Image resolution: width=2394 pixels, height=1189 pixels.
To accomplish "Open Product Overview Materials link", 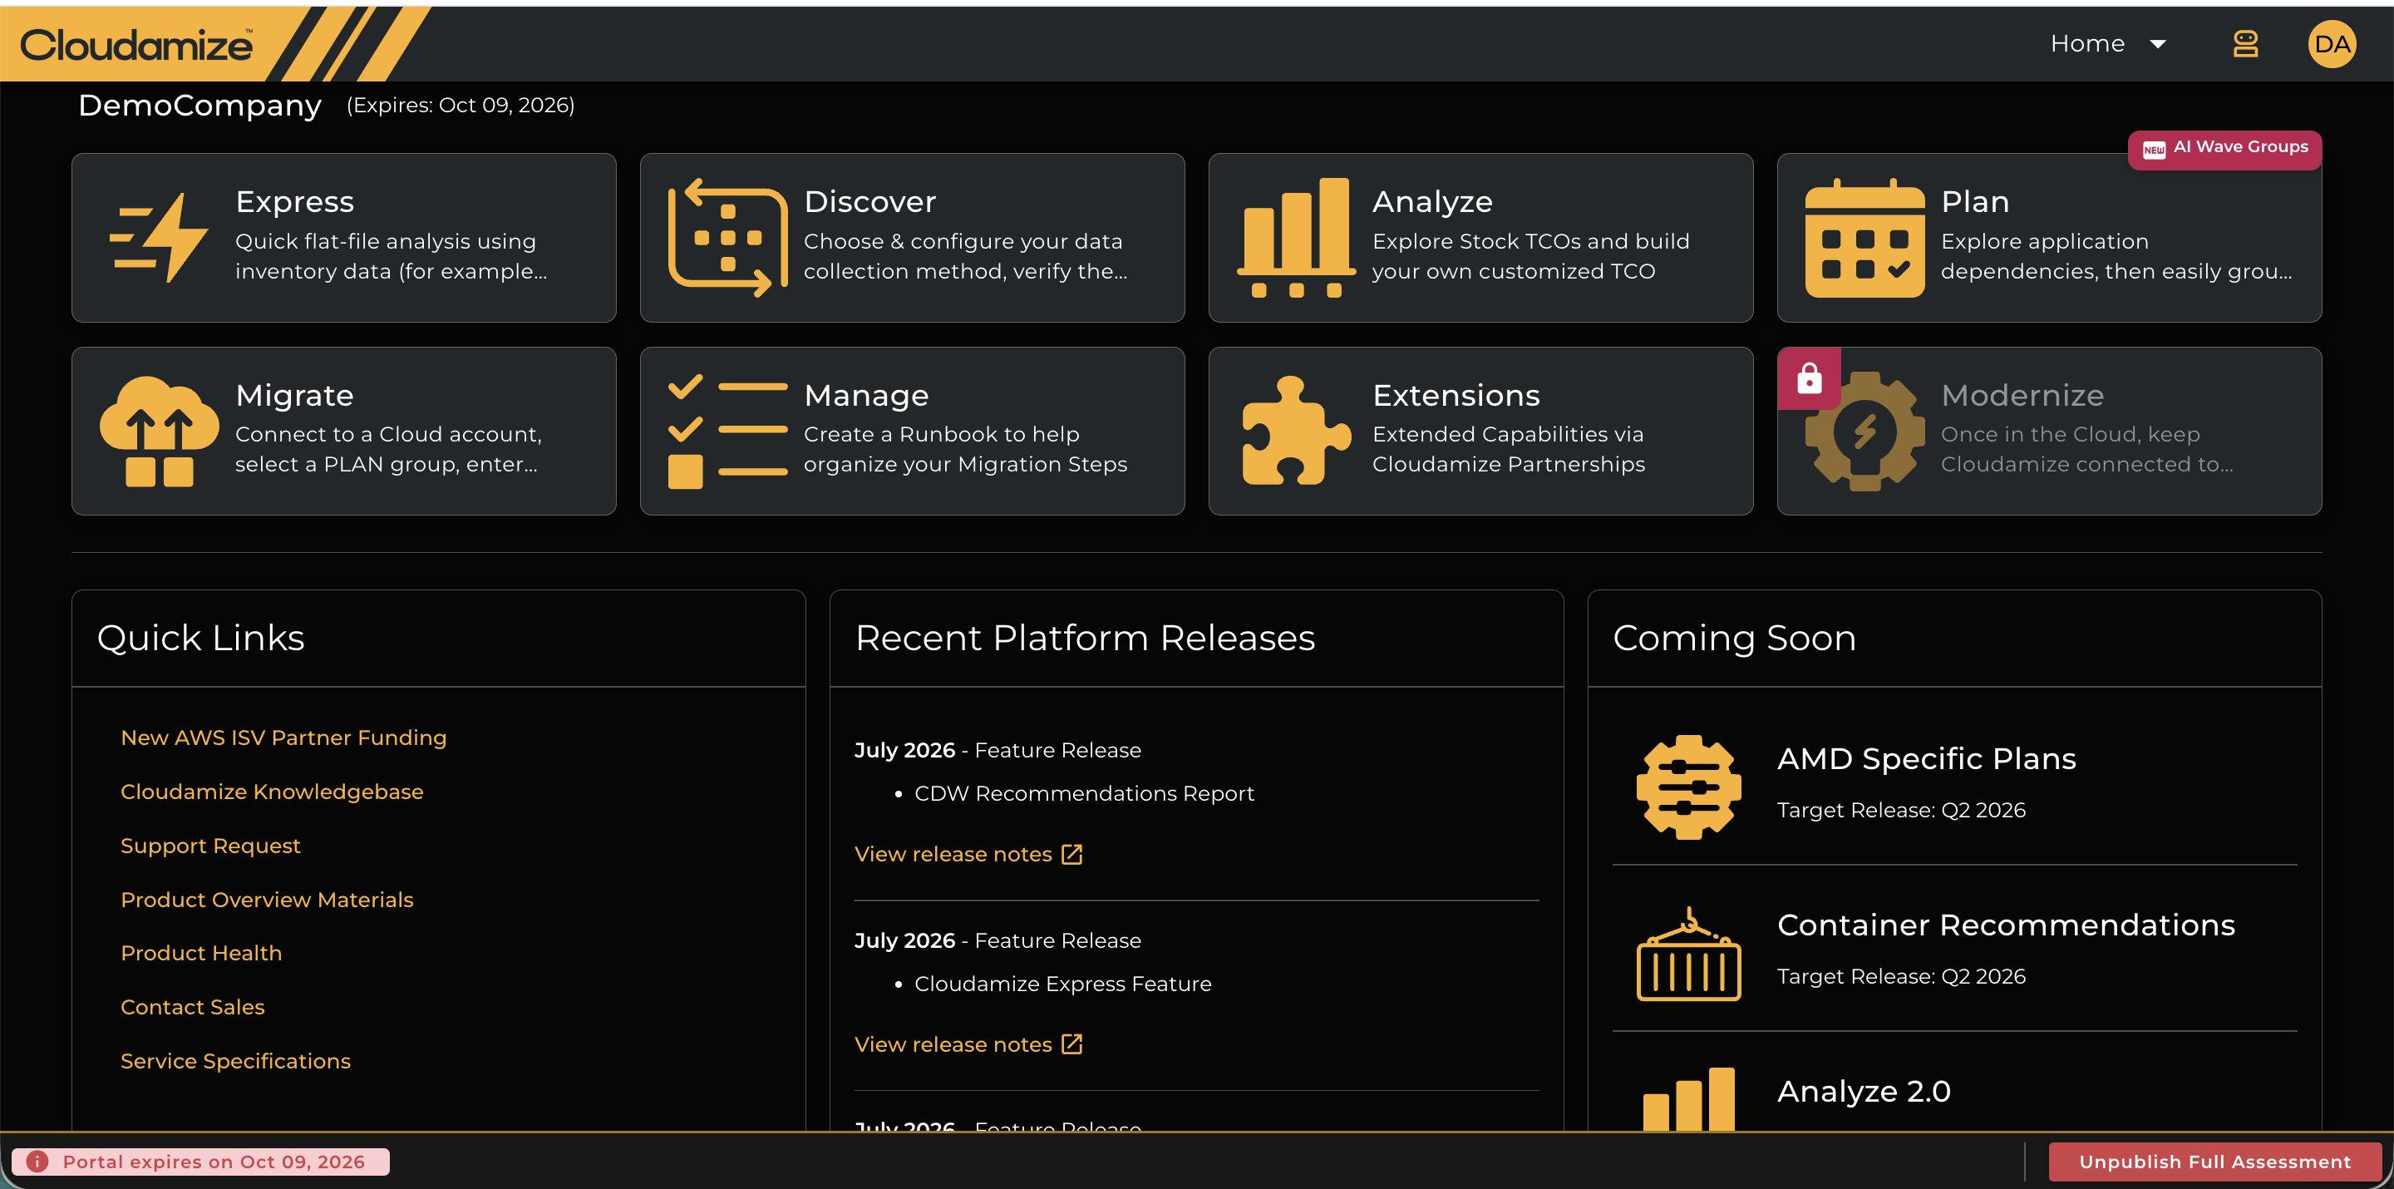I will (x=267, y=899).
